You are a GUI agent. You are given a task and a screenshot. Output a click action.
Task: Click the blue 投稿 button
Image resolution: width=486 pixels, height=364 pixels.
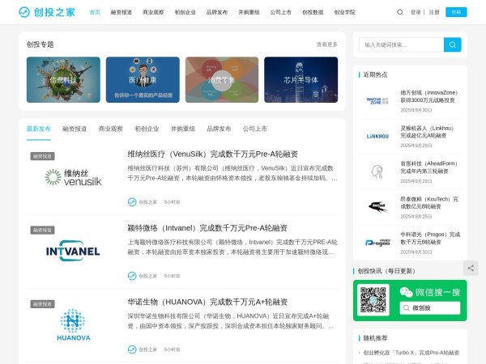coord(458,12)
